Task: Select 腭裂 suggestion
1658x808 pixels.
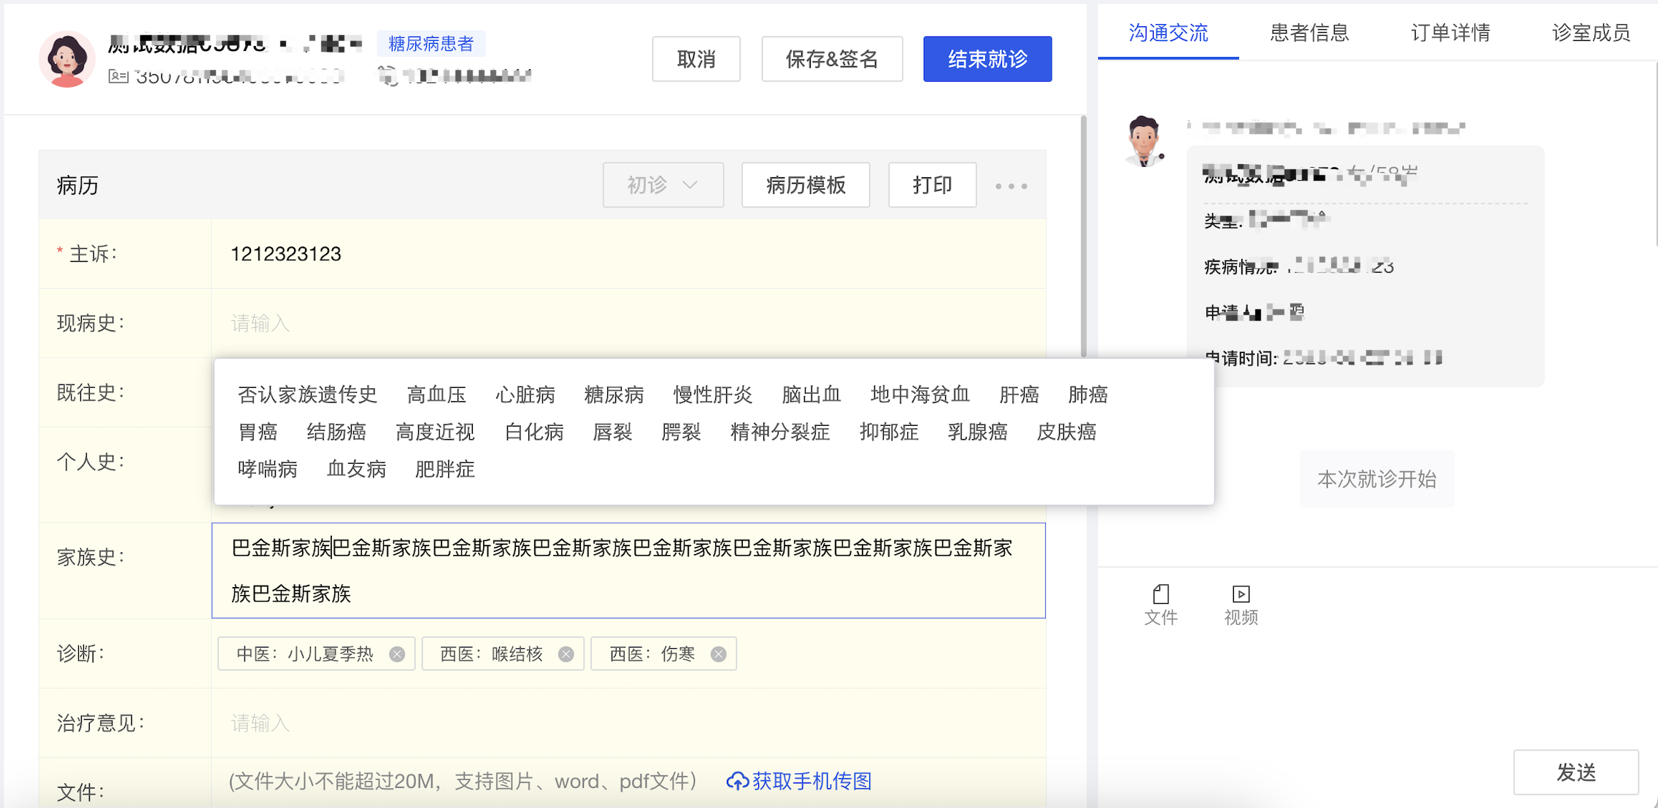Action: click(682, 432)
